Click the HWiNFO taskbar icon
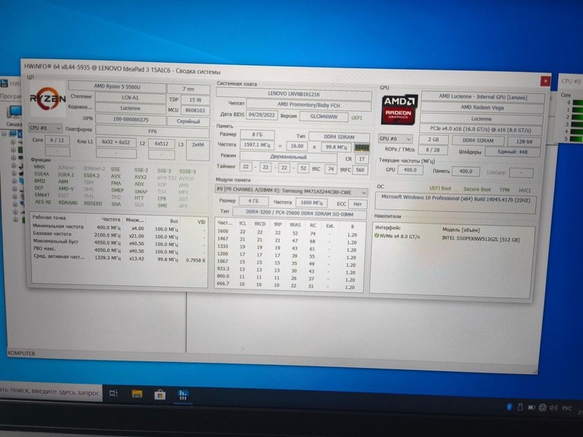 click(x=182, y=395)
